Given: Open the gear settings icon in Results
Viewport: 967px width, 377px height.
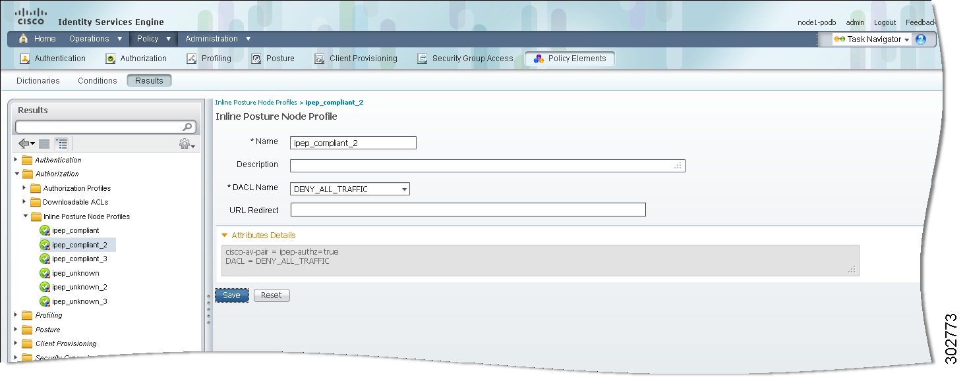Looking at the screenshot, I should coord(187,143).
